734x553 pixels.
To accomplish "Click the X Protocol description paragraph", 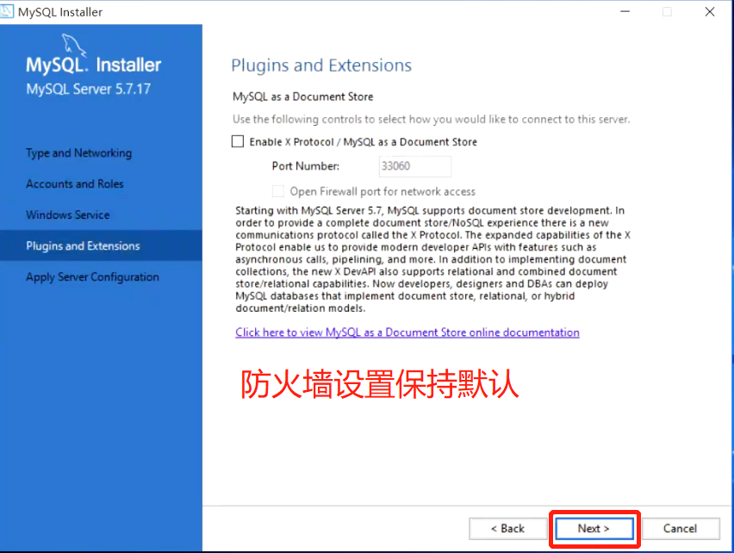I will tap(433, 259).
